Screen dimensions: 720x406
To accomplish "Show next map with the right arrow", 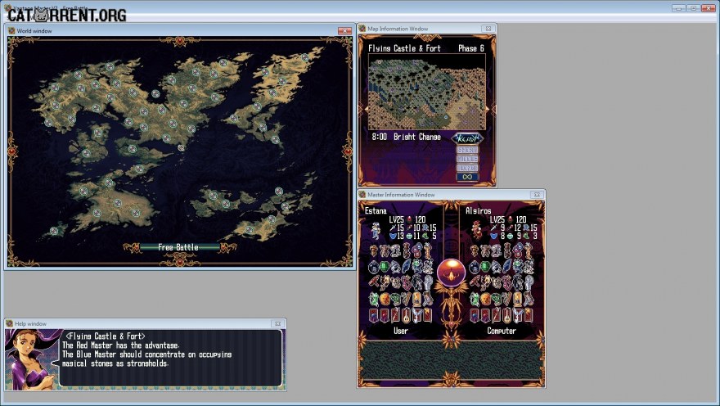I will (x=488, y=109).
